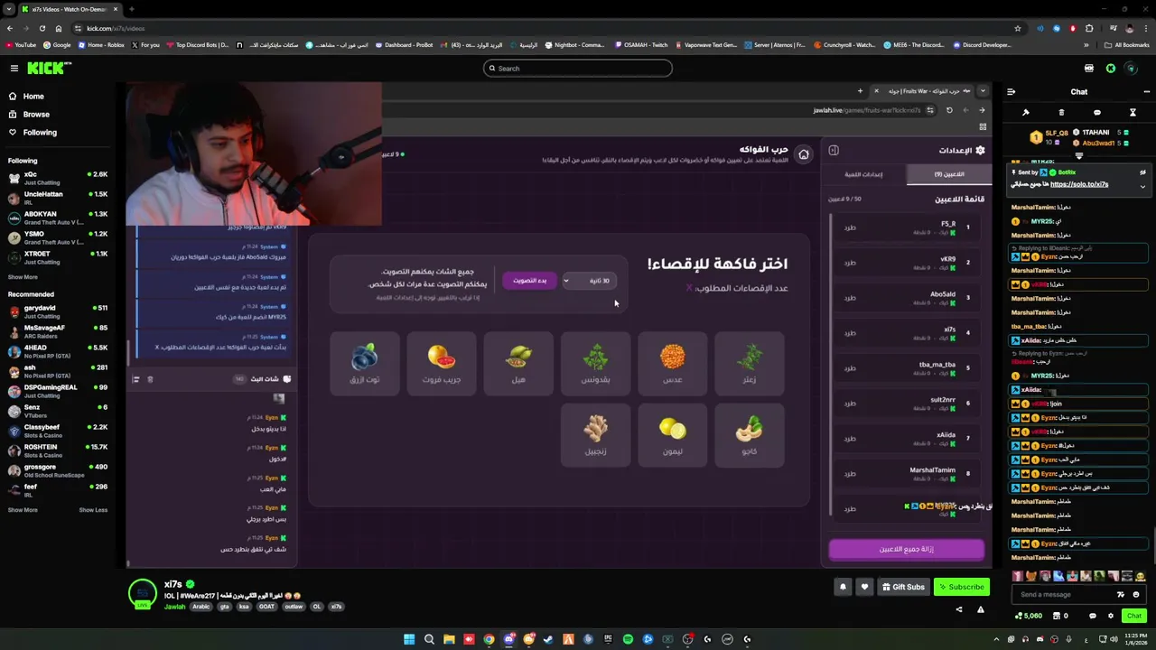
Task: Open chat identity bubble icon
Action: tap(1092, 616)
